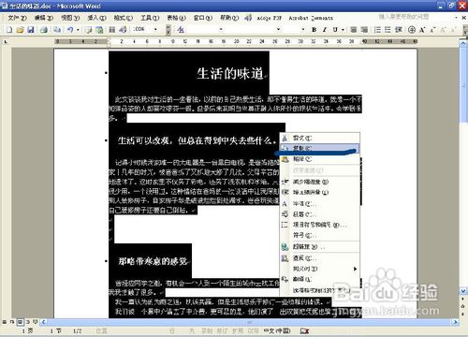Choose 粘贴 in the context menu
The image size is (468, 337).
(x=320, y=159)
